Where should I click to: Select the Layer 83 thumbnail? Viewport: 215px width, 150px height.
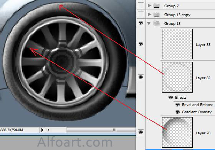pos(177,44)
